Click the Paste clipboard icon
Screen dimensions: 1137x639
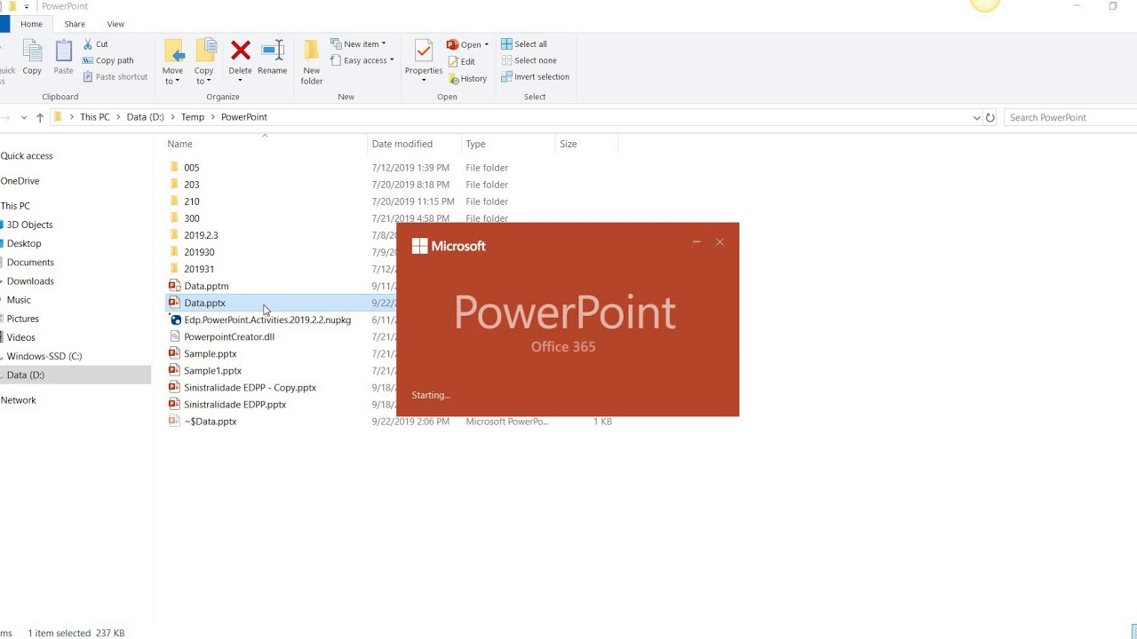(x=63, y=51)
